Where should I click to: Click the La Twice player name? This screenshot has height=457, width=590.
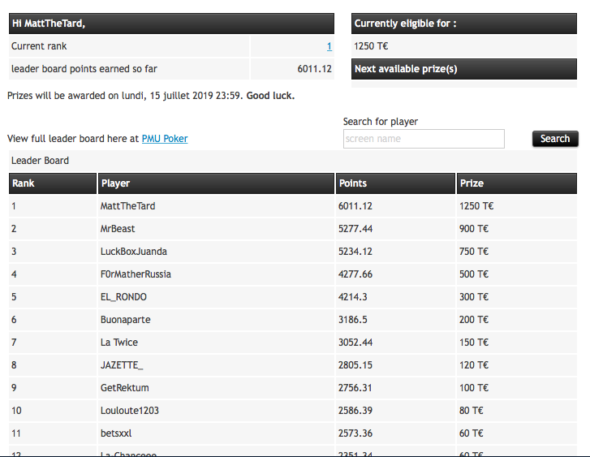[119, 343]
